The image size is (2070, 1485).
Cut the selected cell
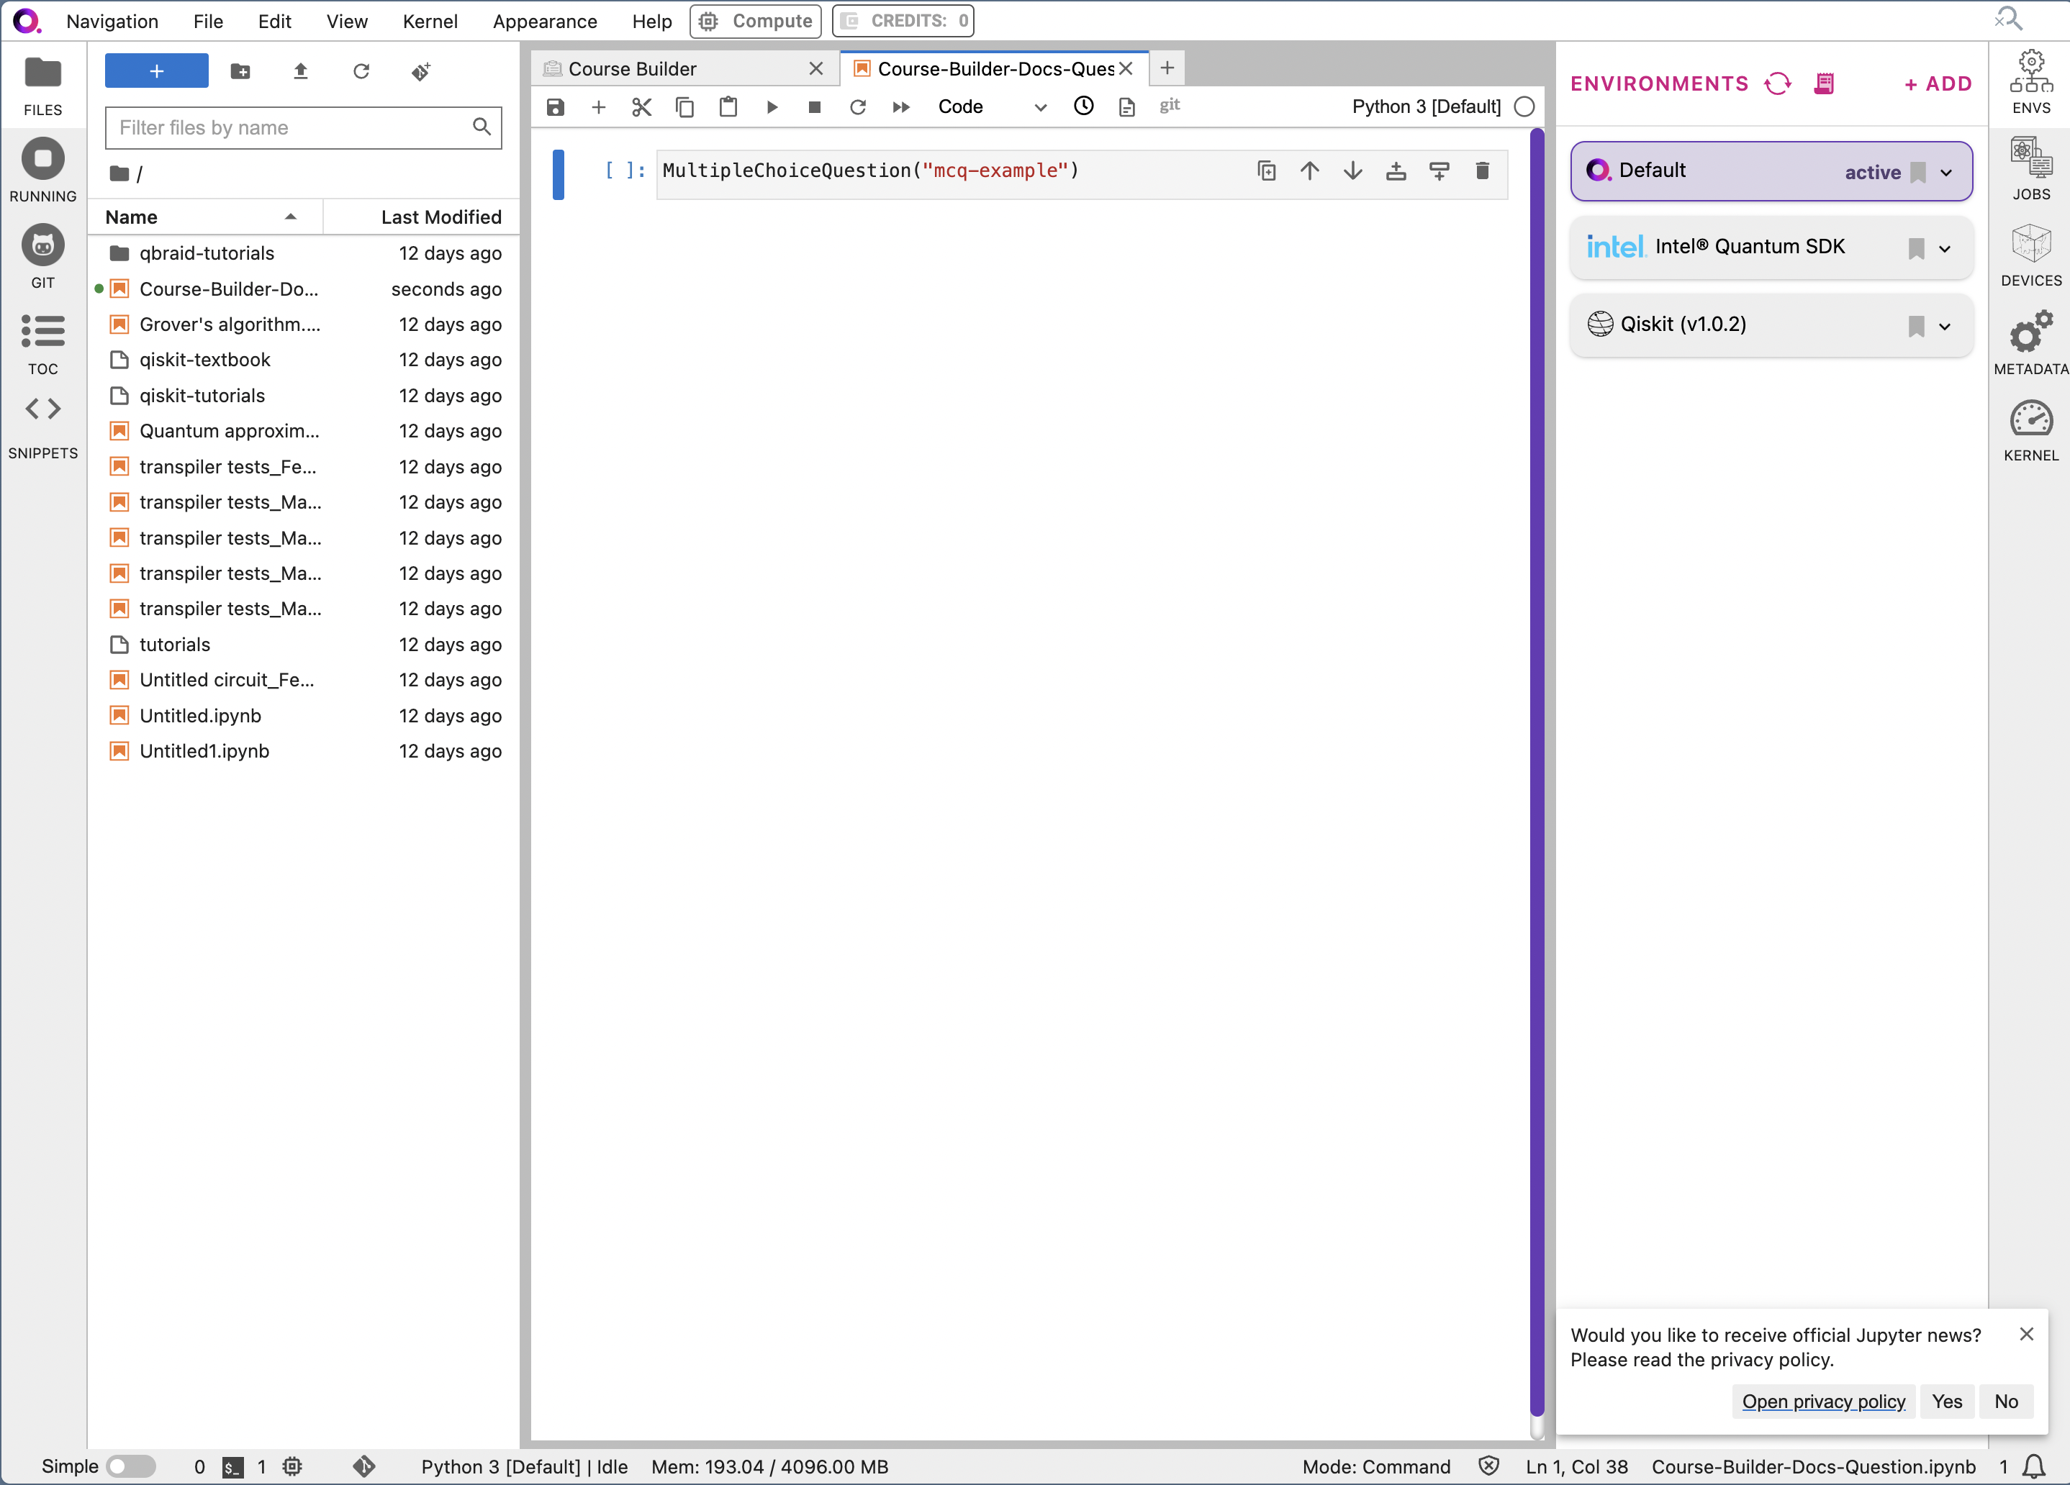coord(641,106)
